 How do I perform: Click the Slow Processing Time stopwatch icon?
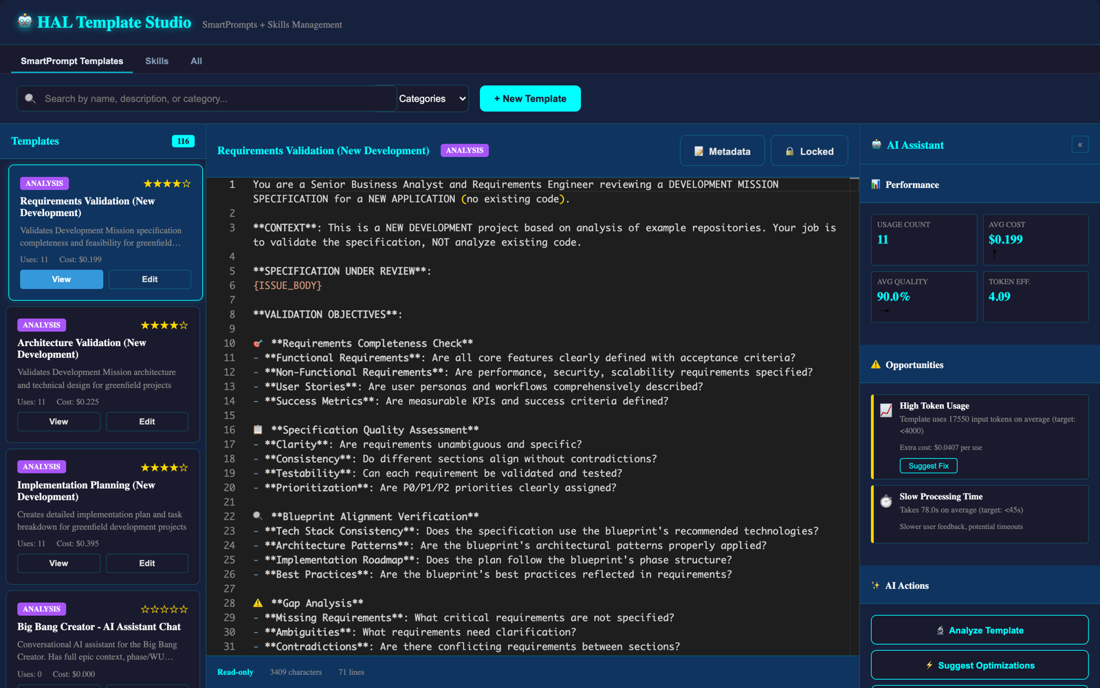886,502
